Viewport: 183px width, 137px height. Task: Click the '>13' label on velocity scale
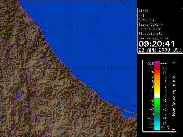(151, 64)
